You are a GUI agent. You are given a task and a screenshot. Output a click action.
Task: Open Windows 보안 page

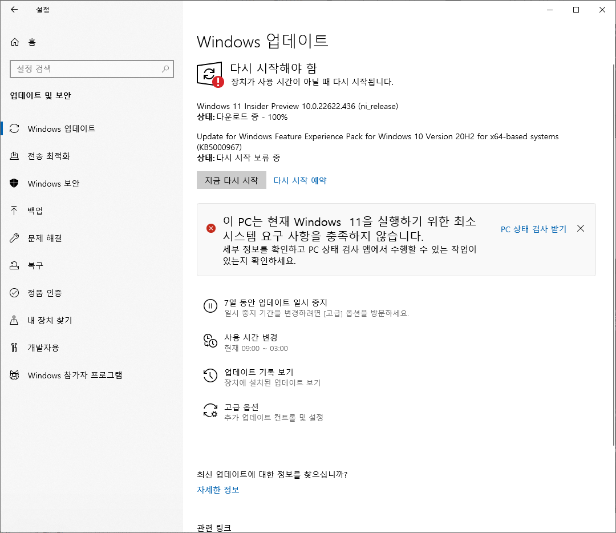tap(91, 183)
